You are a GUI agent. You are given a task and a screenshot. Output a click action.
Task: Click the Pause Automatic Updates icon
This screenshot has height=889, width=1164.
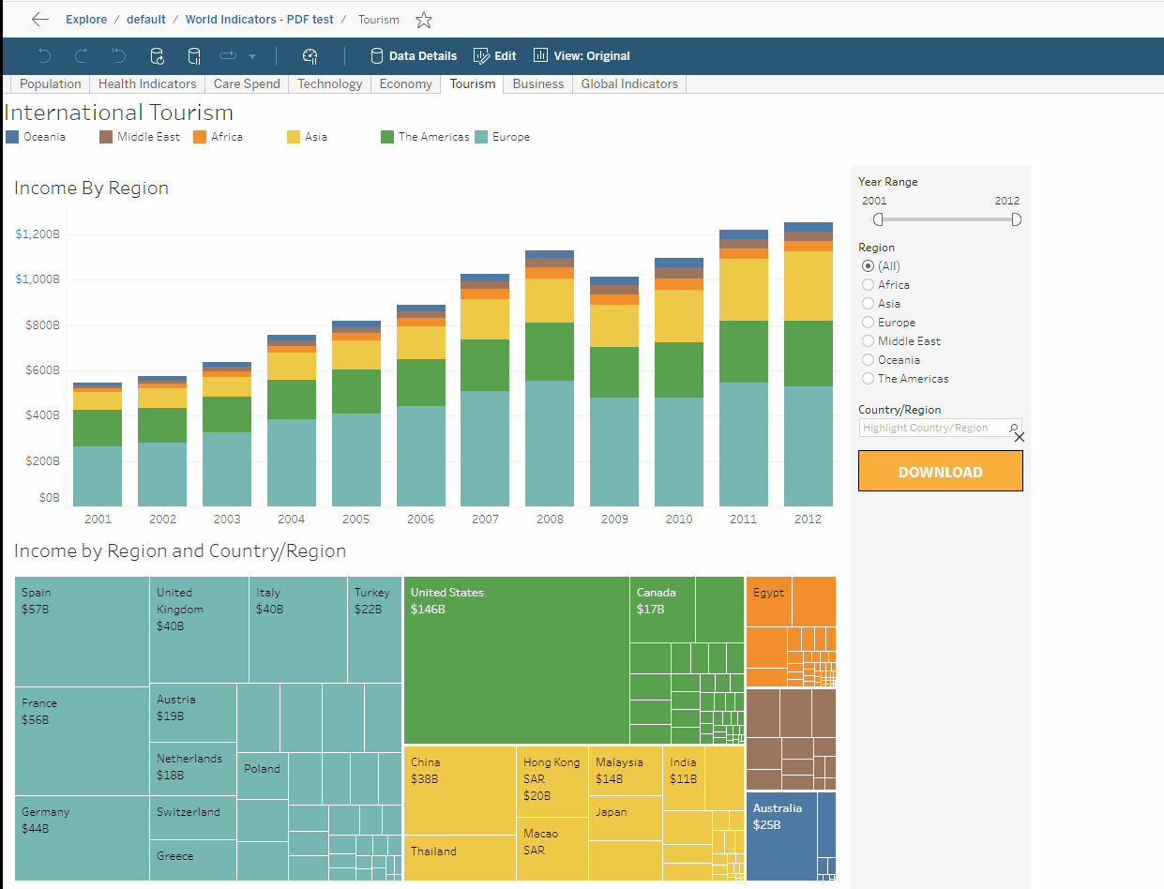pos(194,56)
